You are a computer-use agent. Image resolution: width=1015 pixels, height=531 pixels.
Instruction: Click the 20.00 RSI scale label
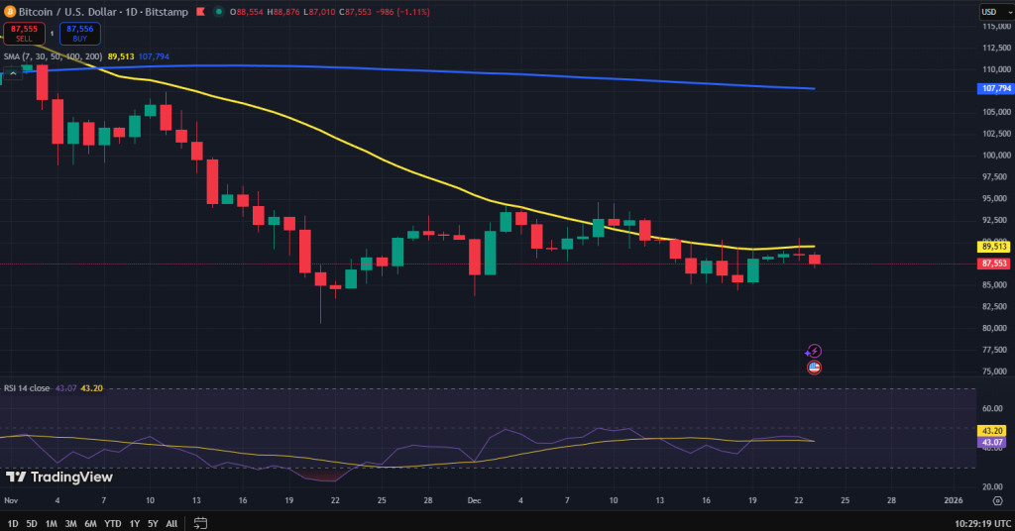tap(993, 487)
